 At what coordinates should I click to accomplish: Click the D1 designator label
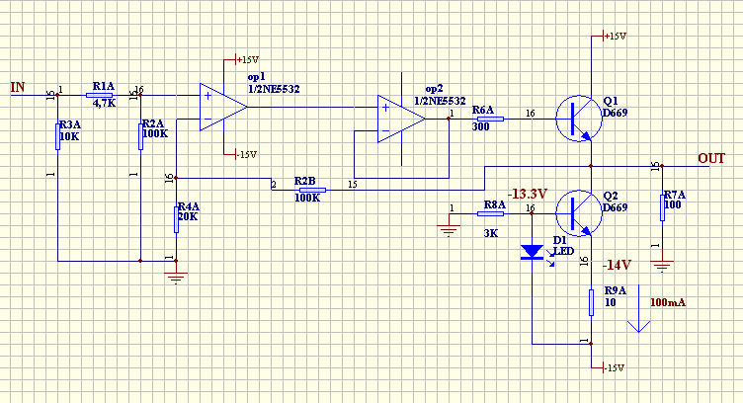point(559,240)
